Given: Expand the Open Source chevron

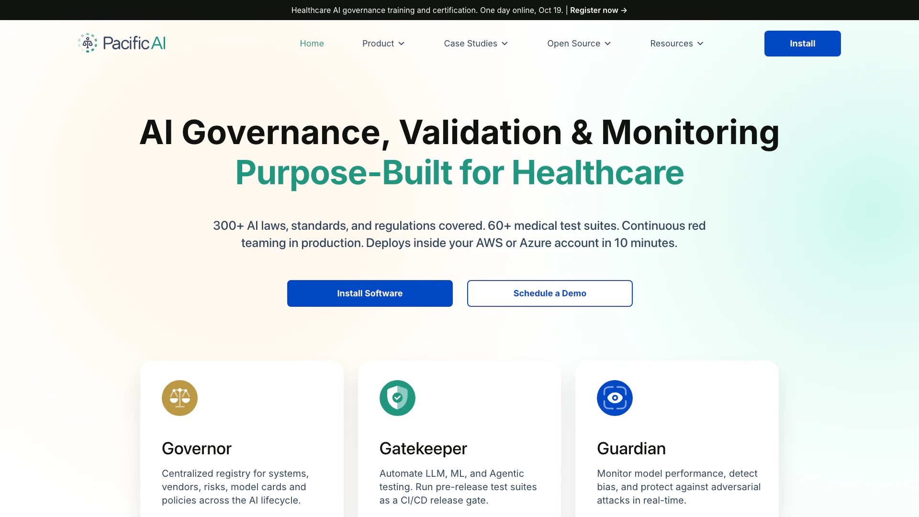Looking at the screenshot, I should 608,44.
